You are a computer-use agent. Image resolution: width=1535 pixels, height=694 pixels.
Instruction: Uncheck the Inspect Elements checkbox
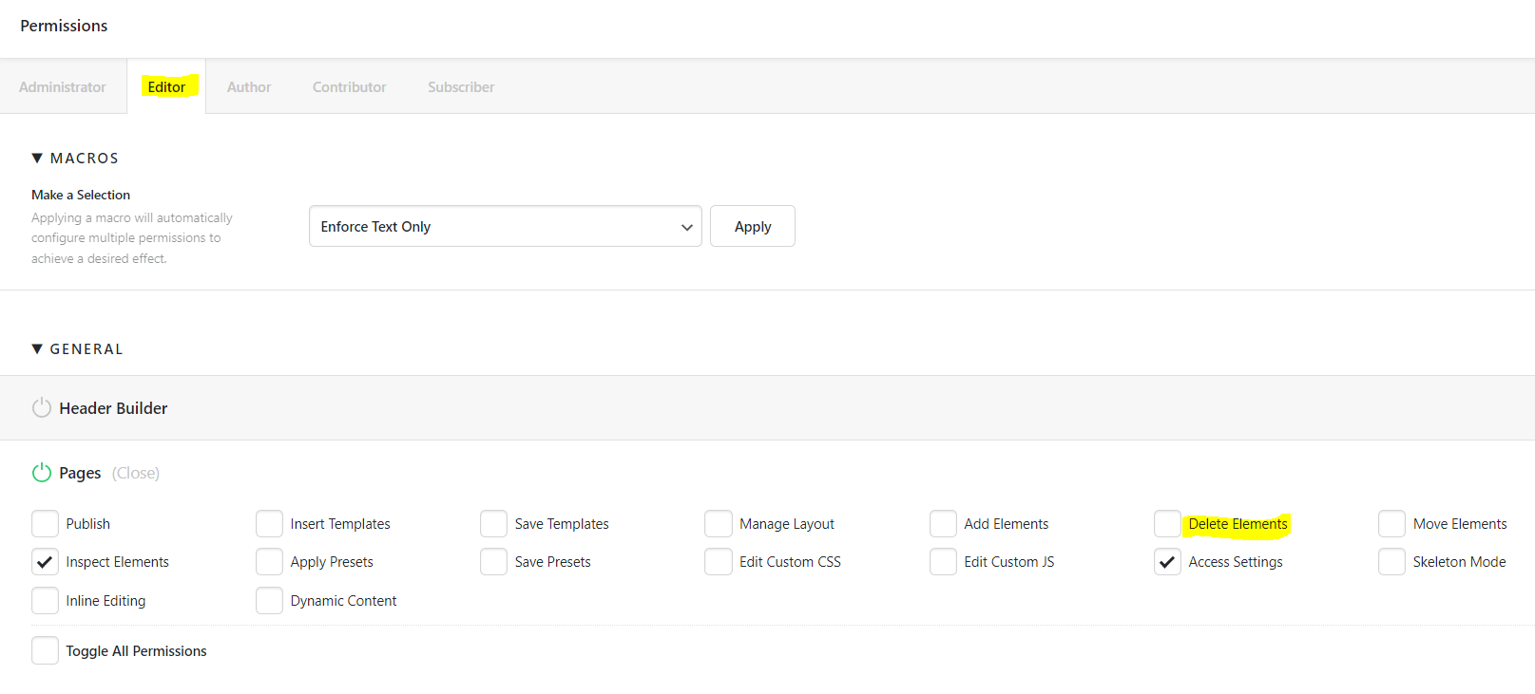point(45,561)
